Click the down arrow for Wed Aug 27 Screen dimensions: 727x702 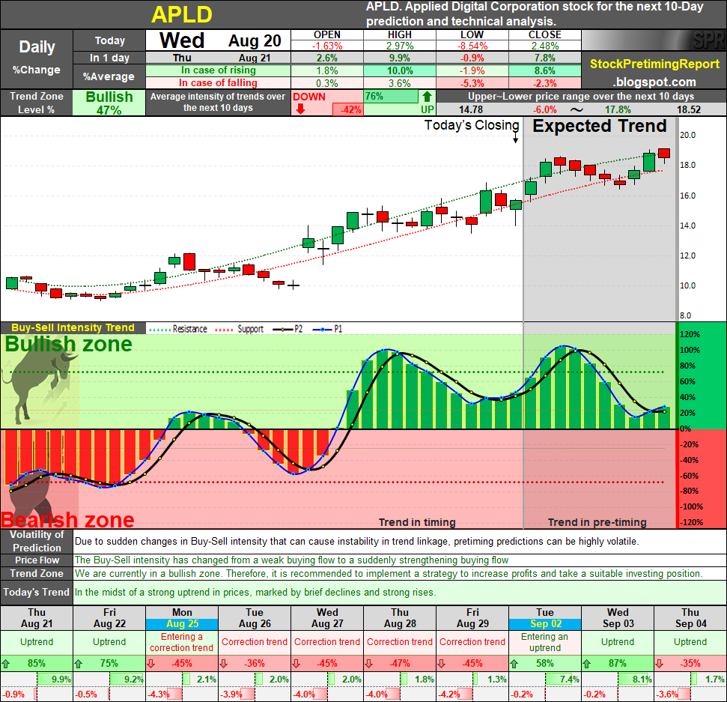pos(296,664)
